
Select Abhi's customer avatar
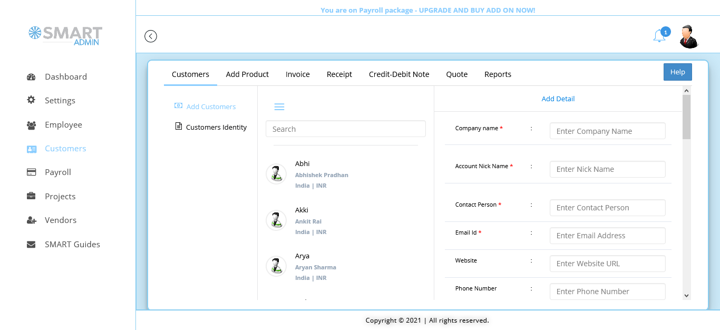(276, 174)
